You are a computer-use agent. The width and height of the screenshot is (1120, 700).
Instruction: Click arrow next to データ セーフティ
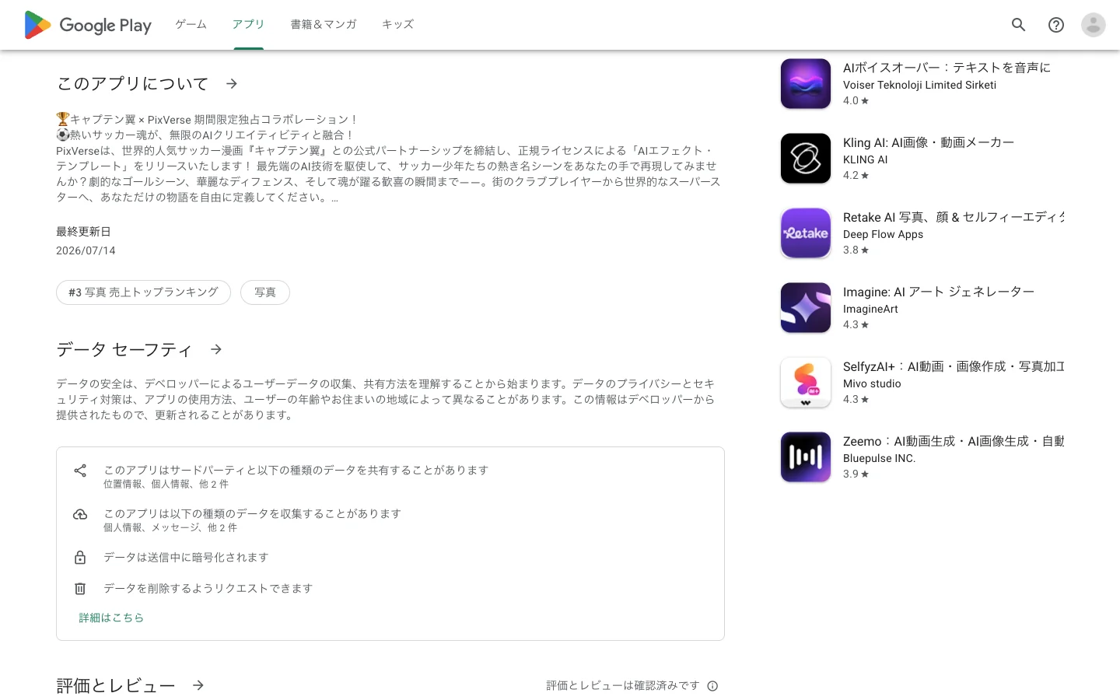[x=216, y=349]
